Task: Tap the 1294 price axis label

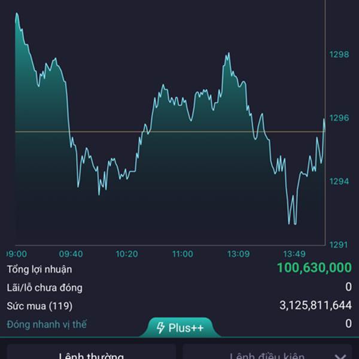Action: coord(339,181)
